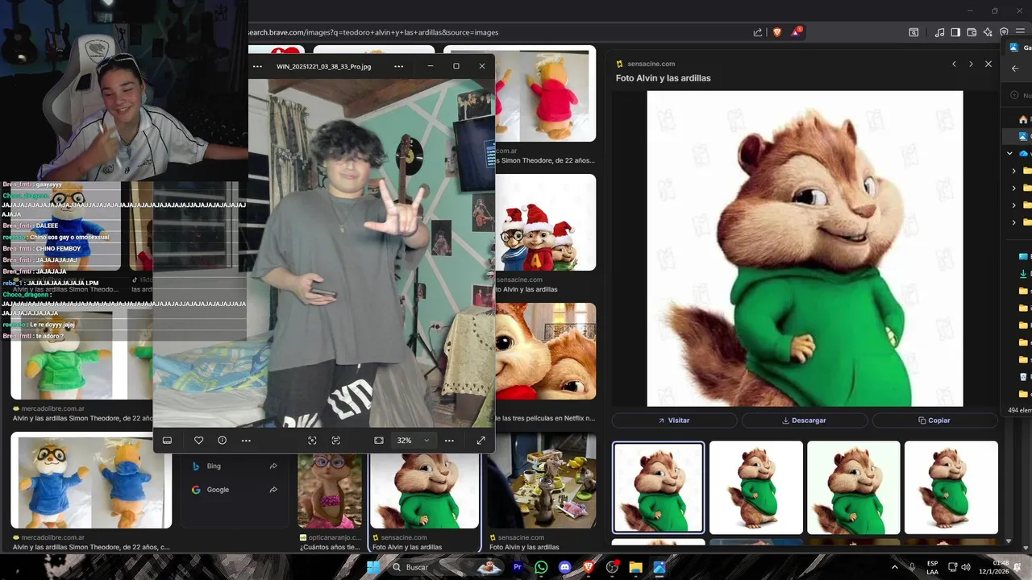Collapse the expanded tree node in File Explorer
Screen dimensions: 1032x580
pos(1009,153)
